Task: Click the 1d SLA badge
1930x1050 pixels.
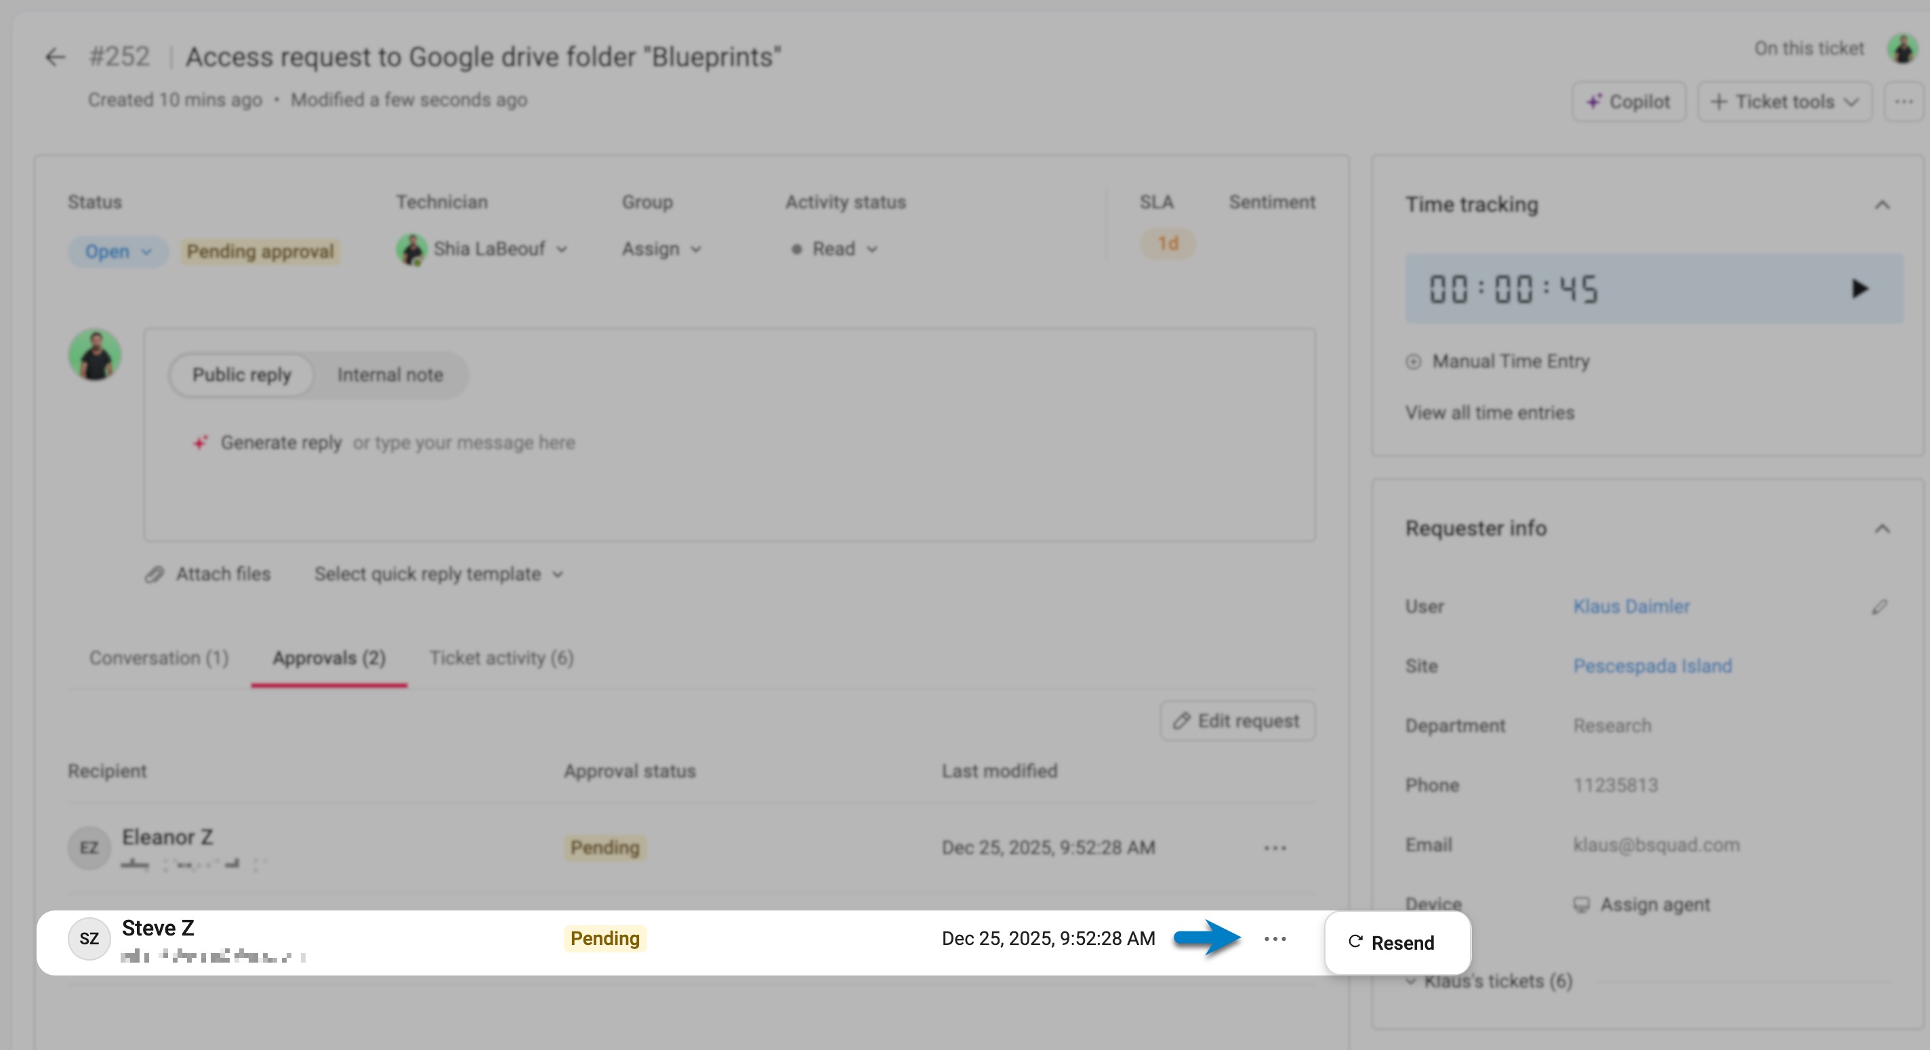Action: (x=1168, y=244)
